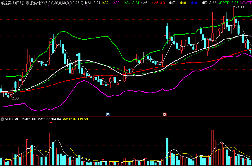
Task: Select the green MA4: 3.24 label
Action: [x=132, y=3]
